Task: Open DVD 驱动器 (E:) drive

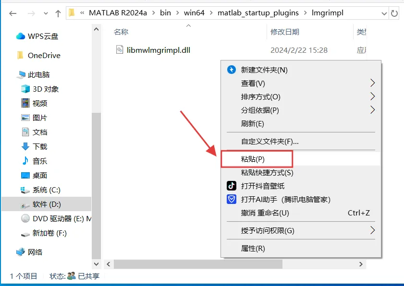Action: click(62, 219)
